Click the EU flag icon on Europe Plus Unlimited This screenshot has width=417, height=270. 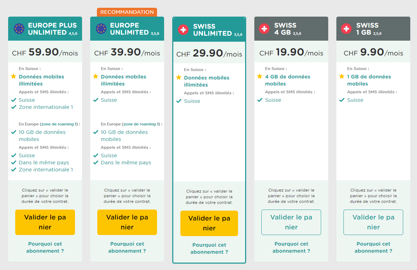pyautogui.click(x=19, y=29)
